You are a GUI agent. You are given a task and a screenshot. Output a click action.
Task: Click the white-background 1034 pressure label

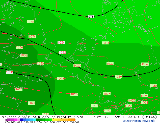(x=61, y=42)
